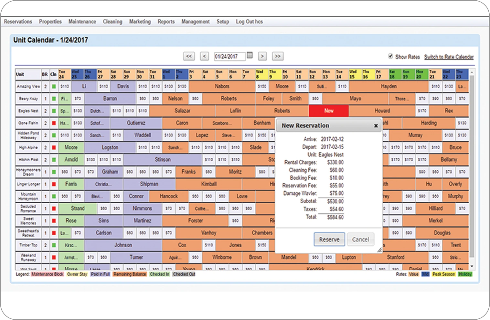Select the red New reservation block

pyautogui.click(x=329, y=111)
